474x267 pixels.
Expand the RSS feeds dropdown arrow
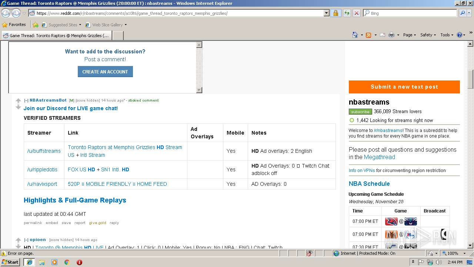(x=375, y=35)
